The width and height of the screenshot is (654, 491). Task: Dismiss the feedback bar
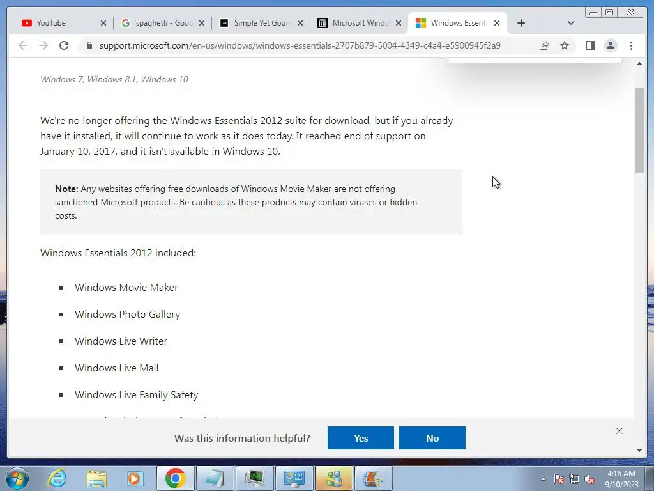coord(620,431)
